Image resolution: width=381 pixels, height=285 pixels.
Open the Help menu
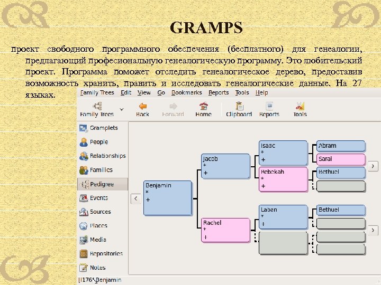(x=261, y=92)
